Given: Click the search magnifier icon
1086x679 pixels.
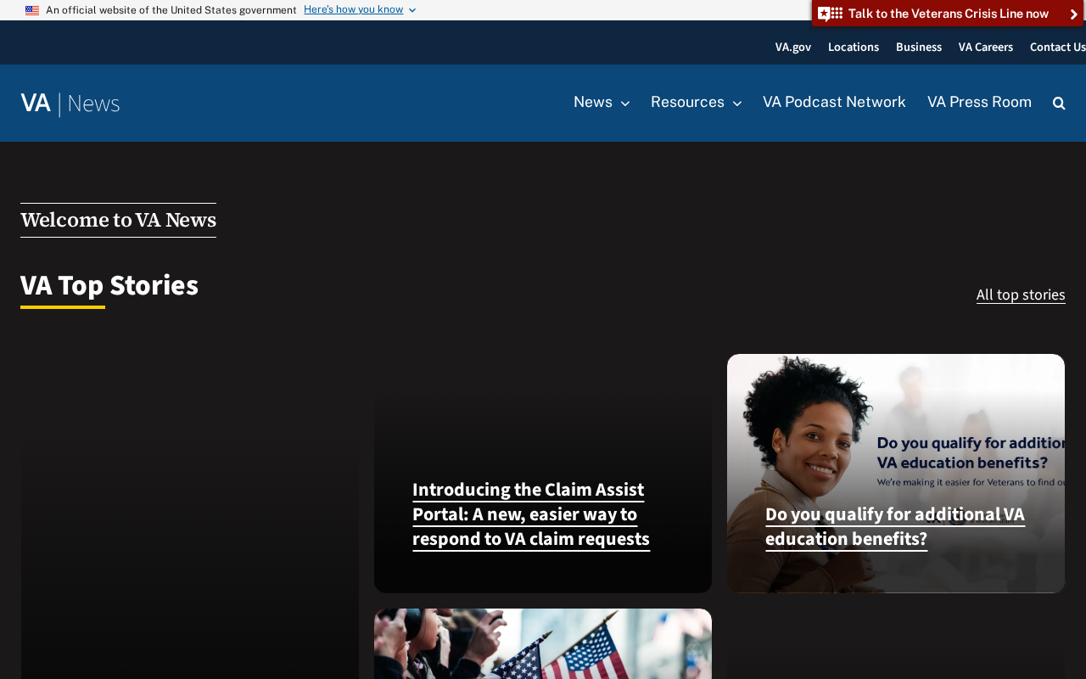Looking at the screenshot, I should 1059,104.
